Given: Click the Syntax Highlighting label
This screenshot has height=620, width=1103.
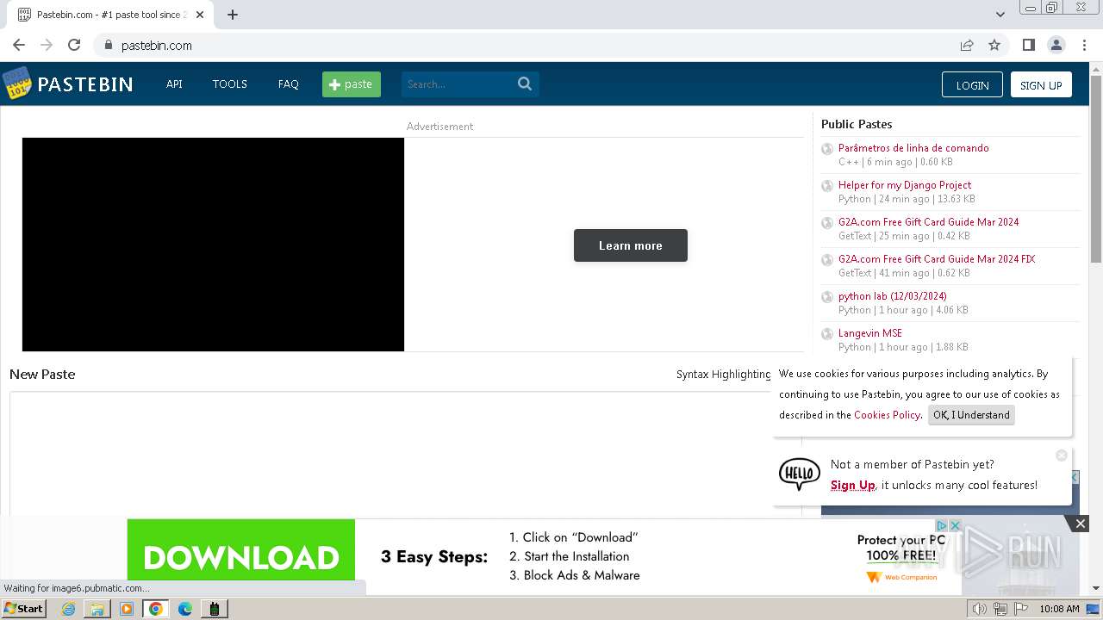Looking at the screenshot, I should click(x=723, y=375).
